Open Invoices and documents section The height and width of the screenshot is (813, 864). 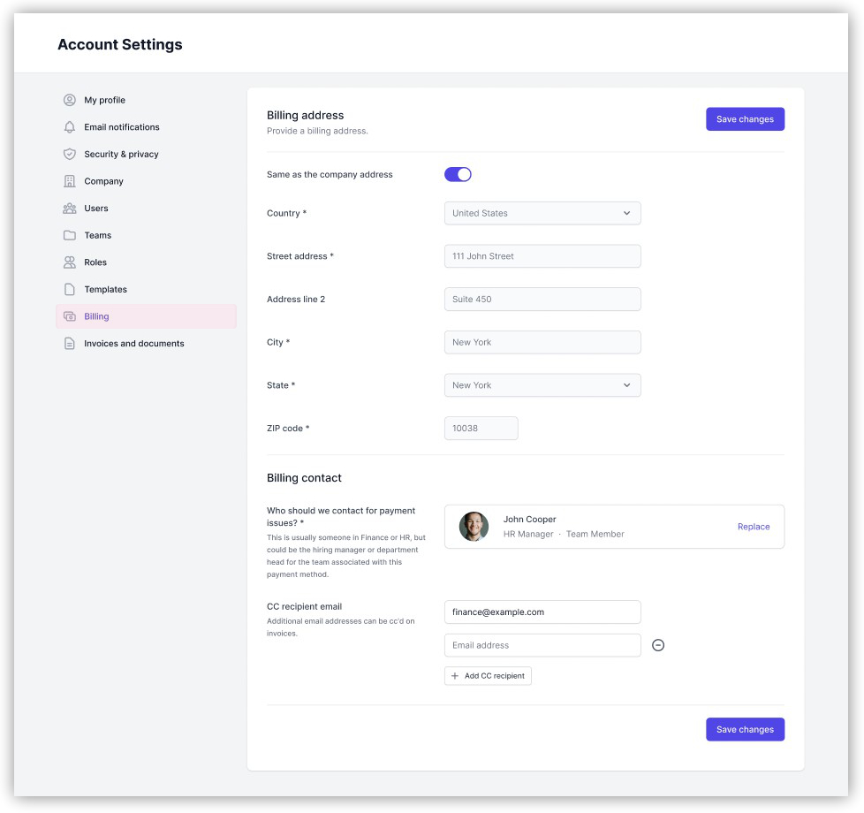click(x=133, y=344)
